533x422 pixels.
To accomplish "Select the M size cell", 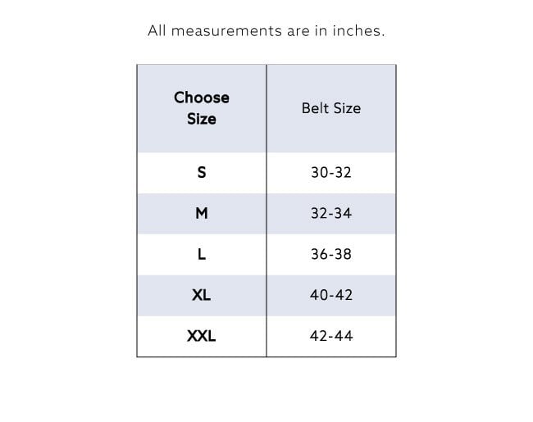I will coord(202,213).
